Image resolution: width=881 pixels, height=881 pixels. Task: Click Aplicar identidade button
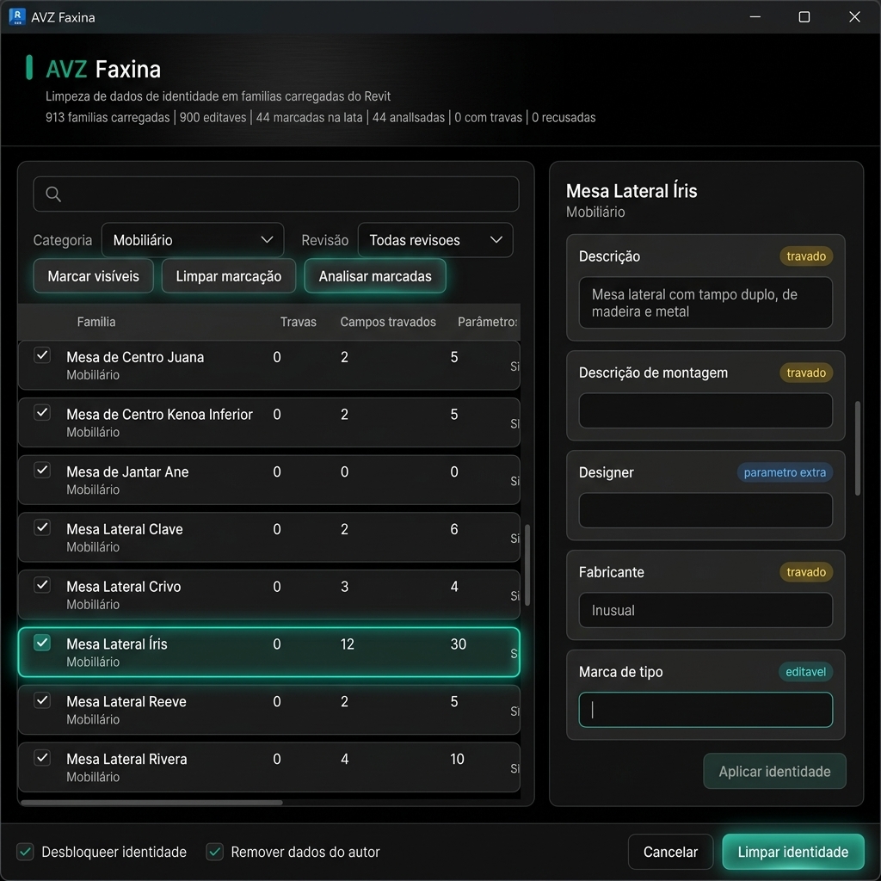pyautogui.click(x=775, y=771)
